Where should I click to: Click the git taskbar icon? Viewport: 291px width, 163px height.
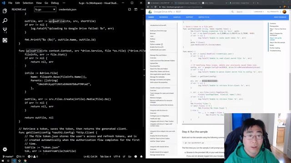point(20,161)
